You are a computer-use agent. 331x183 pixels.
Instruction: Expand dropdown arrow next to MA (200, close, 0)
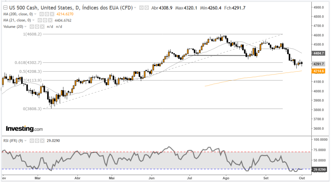tap(35, 14)
